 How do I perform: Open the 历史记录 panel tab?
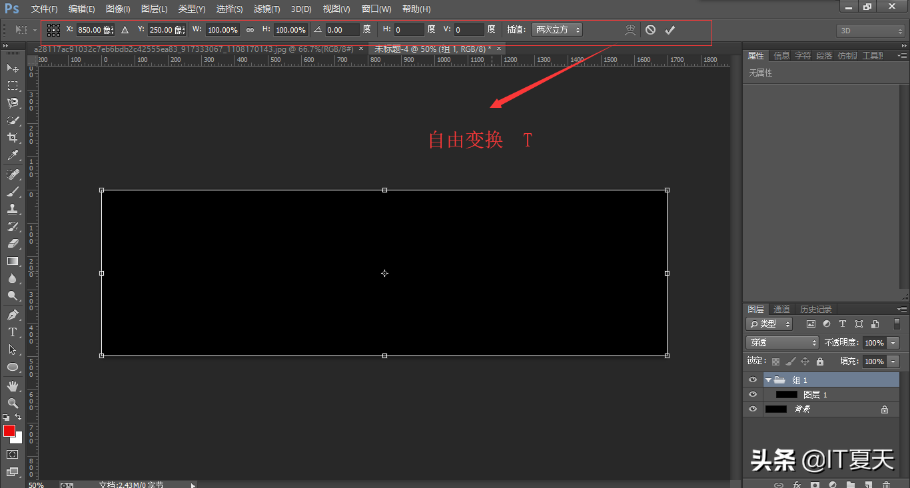click(x=815, y=310)
